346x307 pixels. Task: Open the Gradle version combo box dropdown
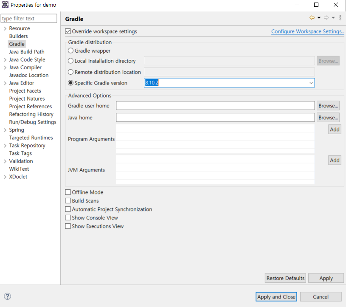tap(311, 83)
